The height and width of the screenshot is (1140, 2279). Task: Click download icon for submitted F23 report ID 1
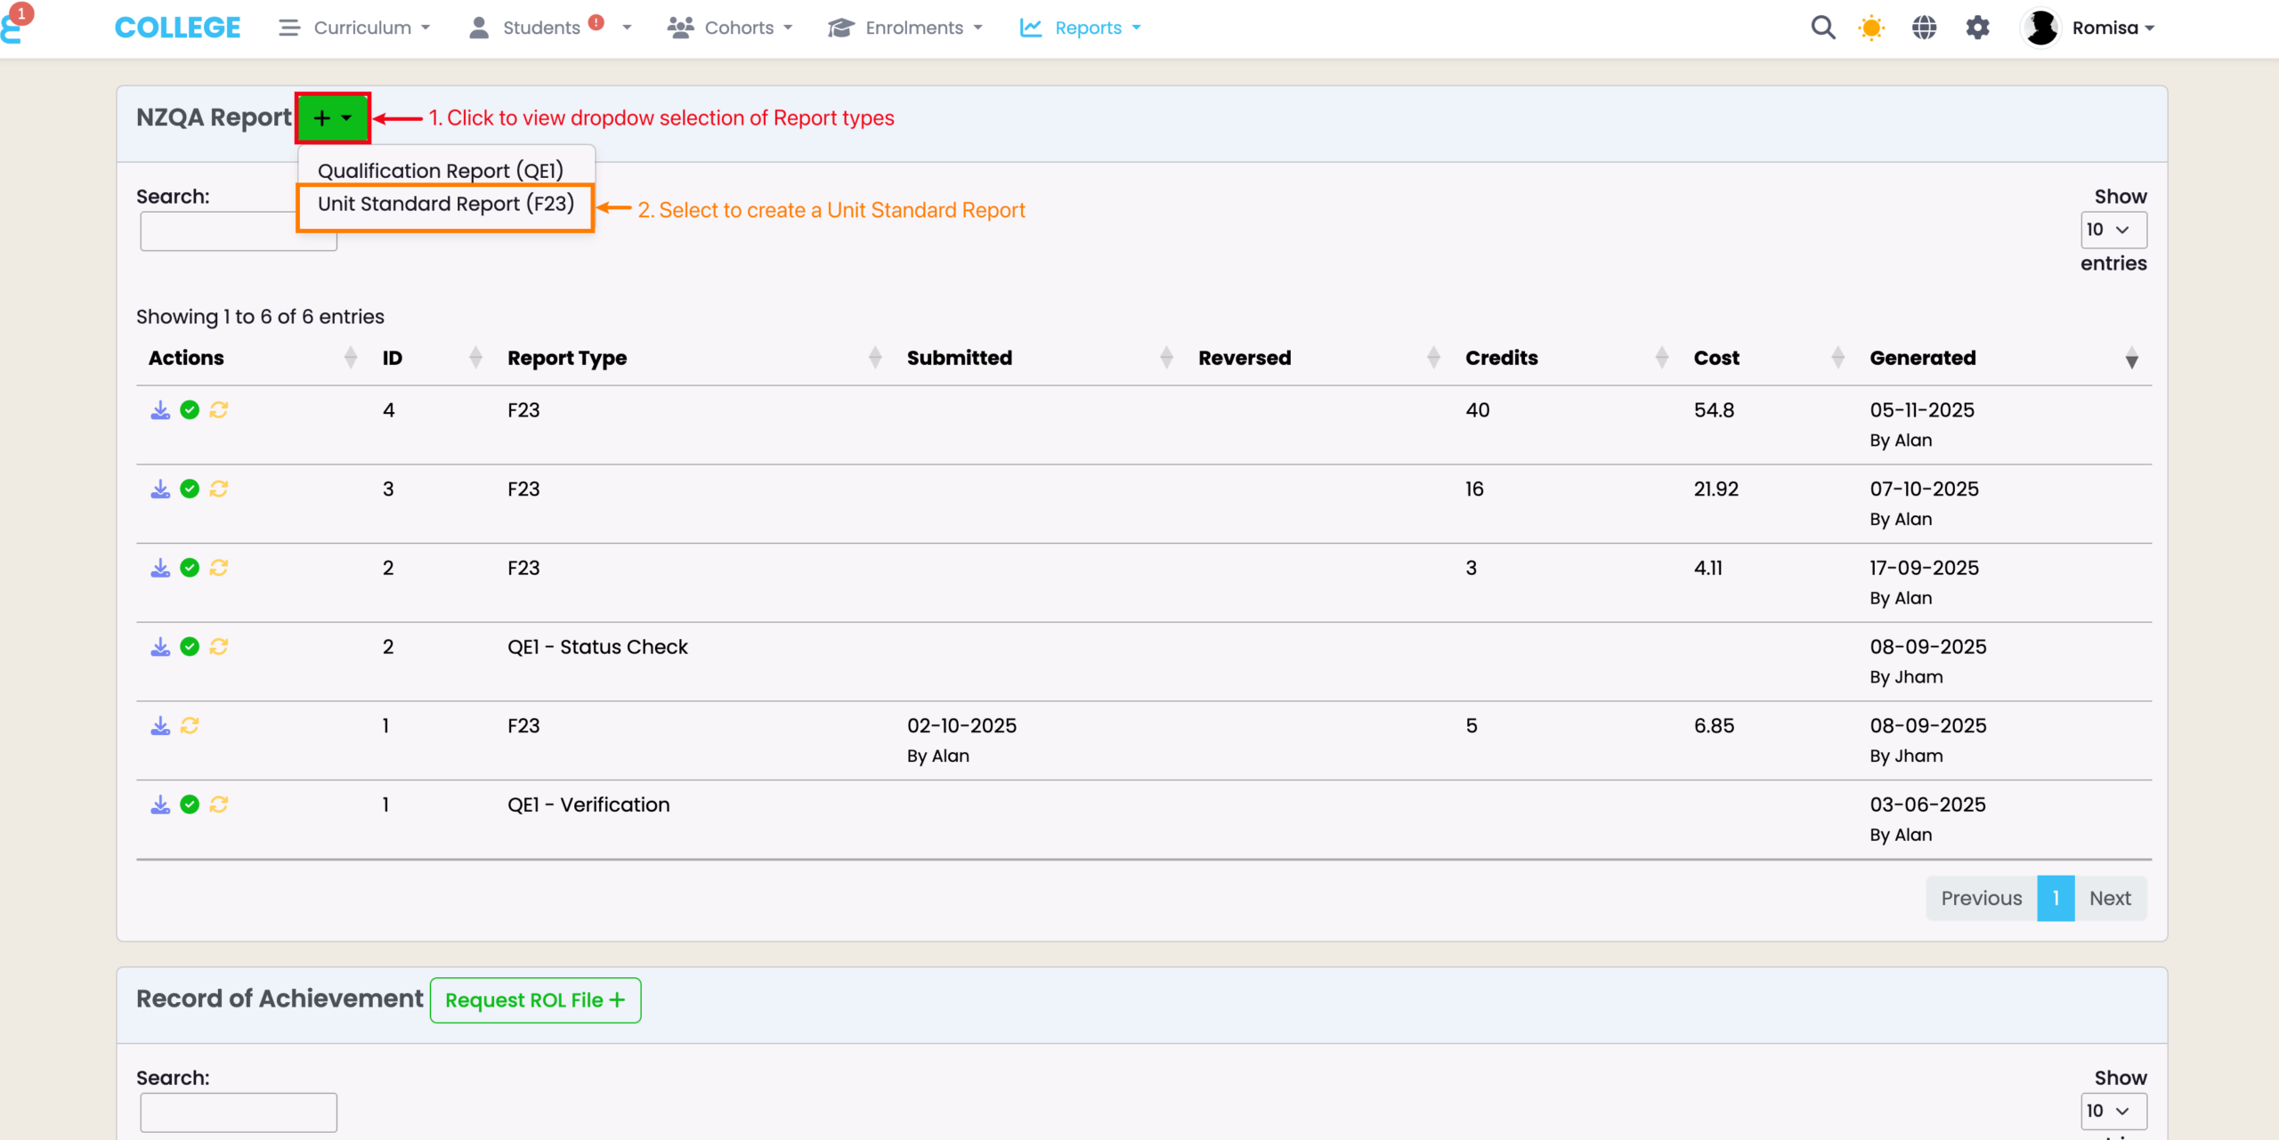point(160,726)
